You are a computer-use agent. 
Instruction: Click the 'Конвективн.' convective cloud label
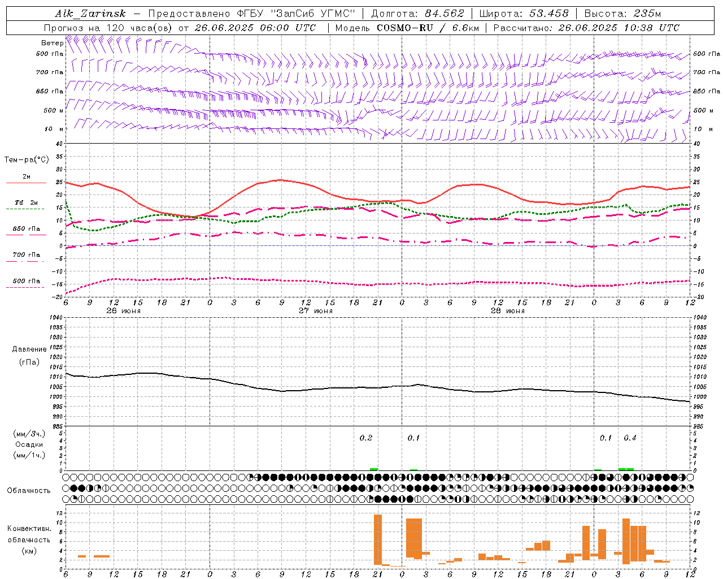29,529
